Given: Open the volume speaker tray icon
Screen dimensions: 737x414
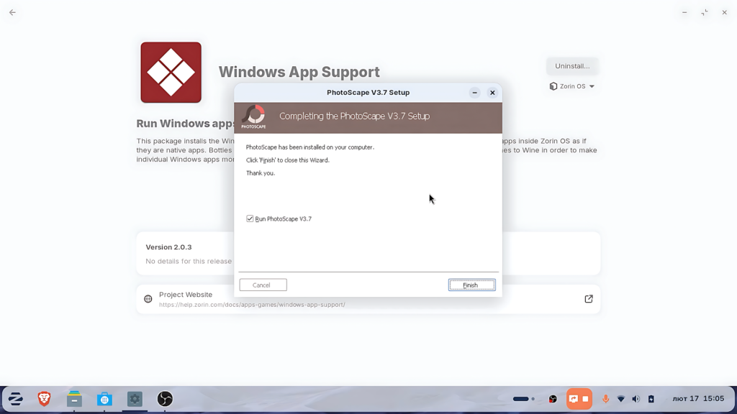Looking at the screenshot, I should tap(636, 399).
